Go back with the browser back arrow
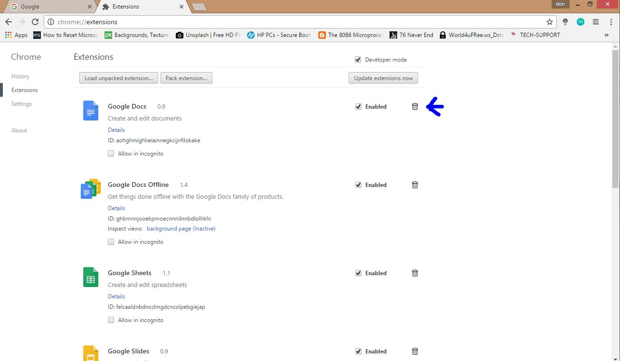Image resolution: width=620 pixels, height=361 pixels. pos(9,22)
